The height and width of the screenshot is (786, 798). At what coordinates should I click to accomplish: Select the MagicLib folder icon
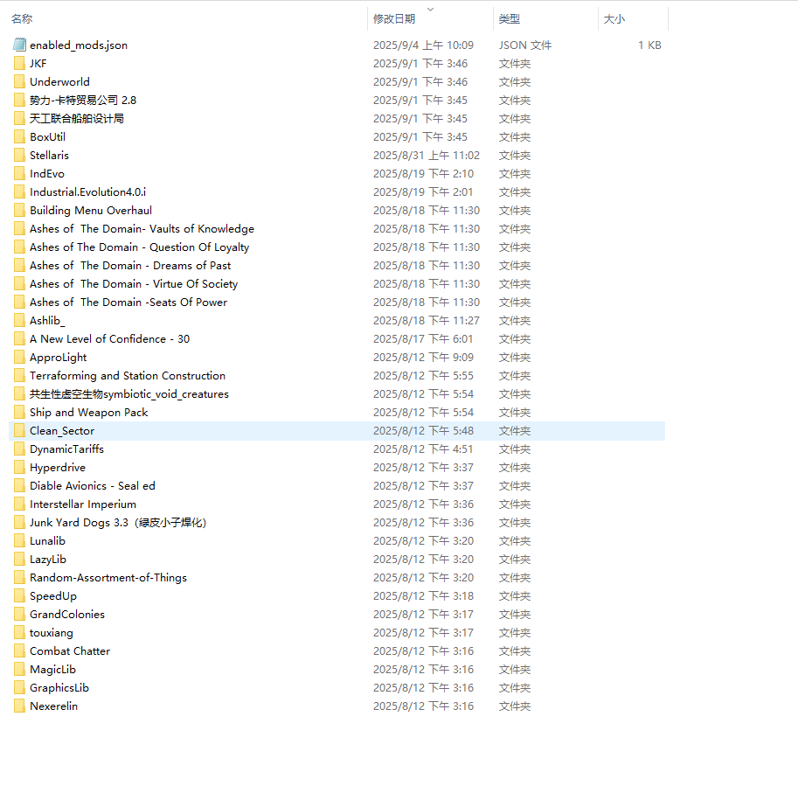[20, 669]
